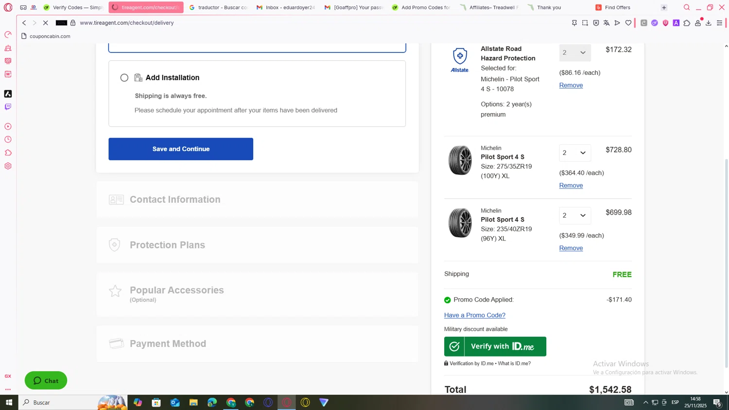
Task: Open the extensions puzzle icon in toolbar
Action: pyautogui.click(x=687, y=23)
